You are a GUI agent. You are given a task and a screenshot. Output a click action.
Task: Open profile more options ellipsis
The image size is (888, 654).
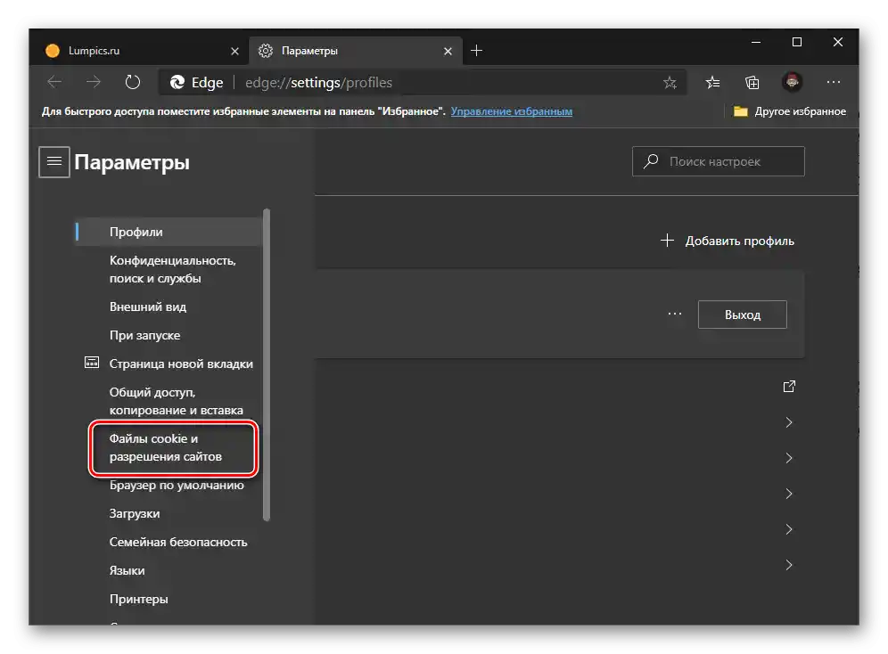tap(675, 314)
